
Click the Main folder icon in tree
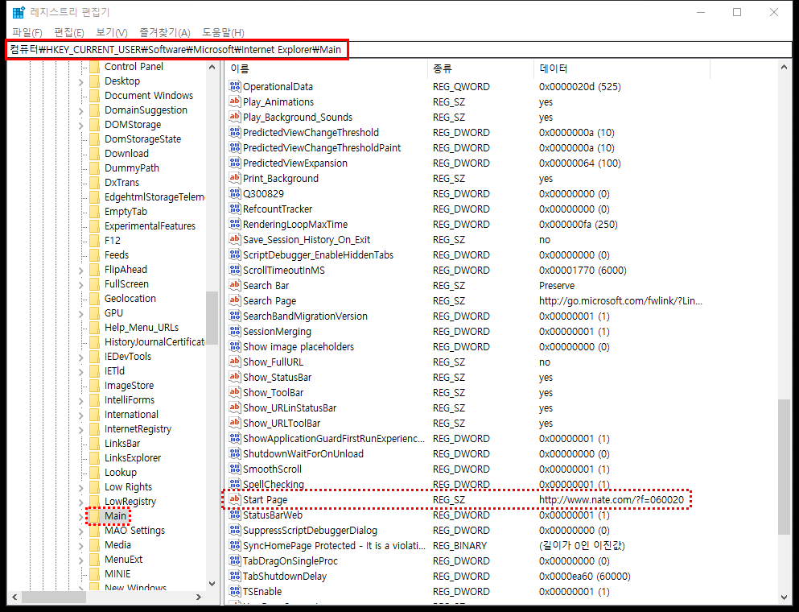pyautogui.click(x=94, y=515)
